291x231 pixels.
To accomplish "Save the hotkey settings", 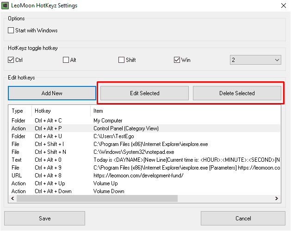I will click(x=45, y=218).
